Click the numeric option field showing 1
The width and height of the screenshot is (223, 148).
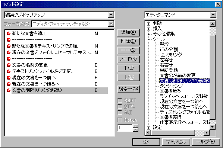[x=125, y=128]
